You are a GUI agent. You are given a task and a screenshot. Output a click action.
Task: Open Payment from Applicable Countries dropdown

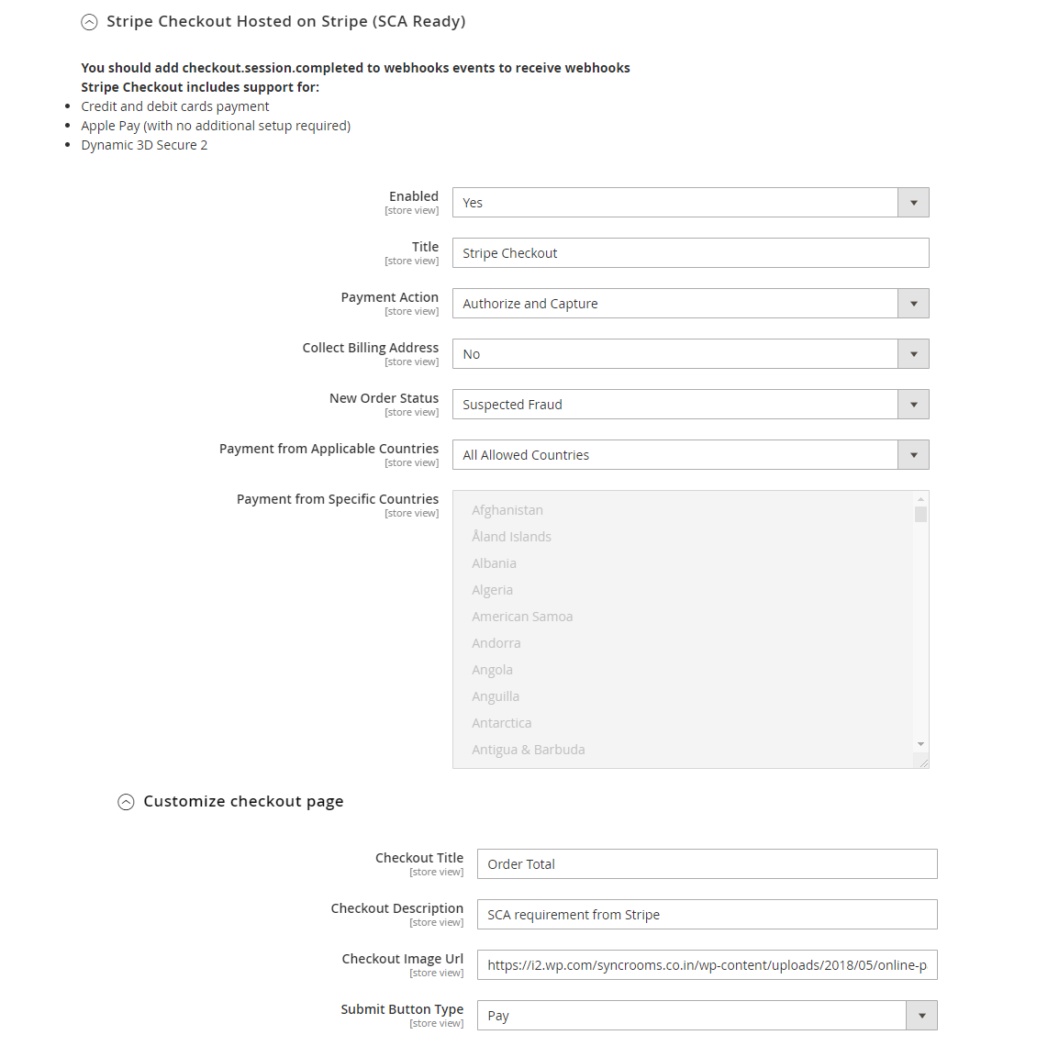(x=690, y=455)
